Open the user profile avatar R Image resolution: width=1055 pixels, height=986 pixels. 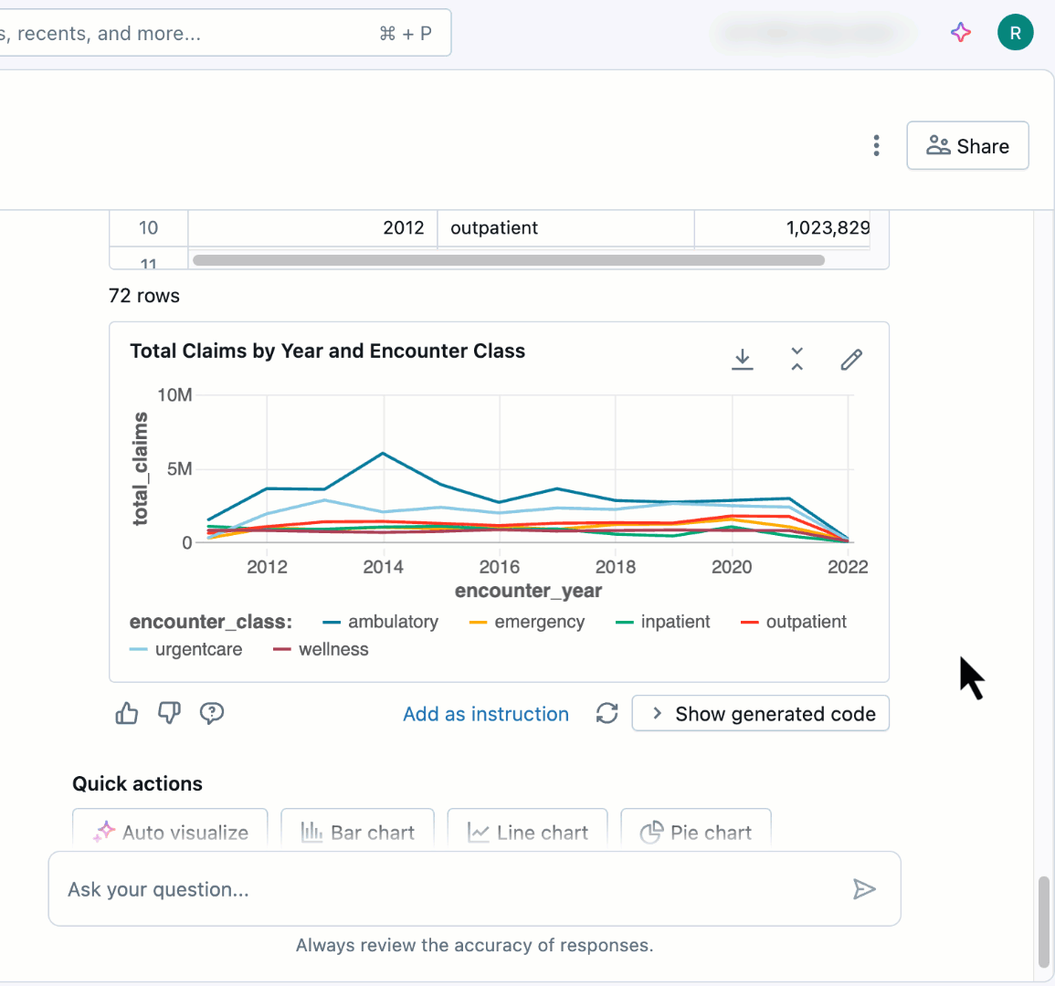pyautogui.click(x=1015, y=33)
